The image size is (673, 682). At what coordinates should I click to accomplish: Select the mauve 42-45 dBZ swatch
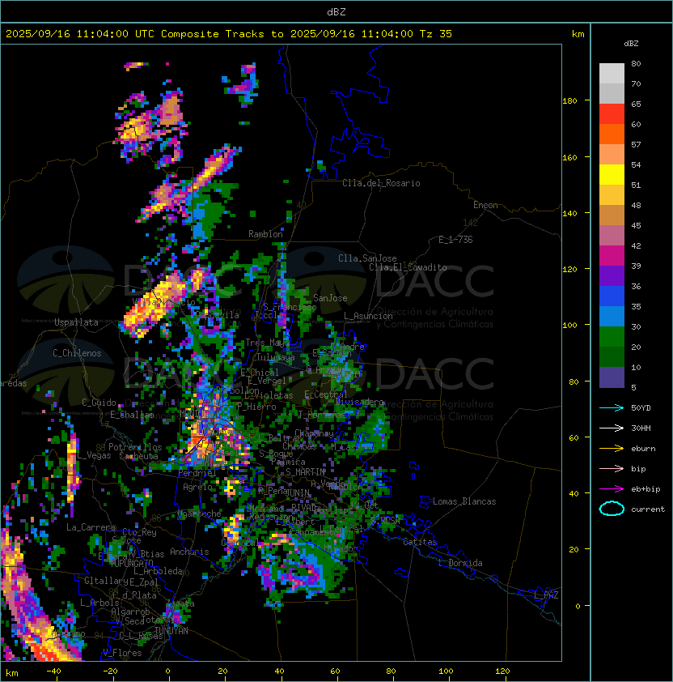pyautogui.click(x=612, y=236)
